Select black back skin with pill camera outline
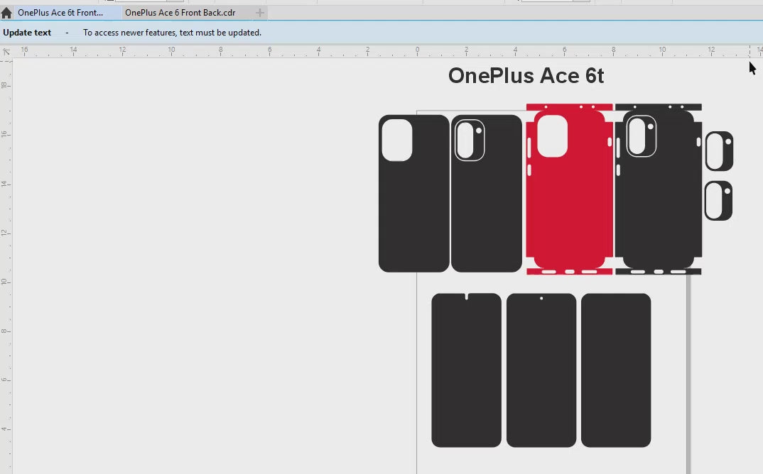Viewport: 763px width, 474px height. pos(487,213)
